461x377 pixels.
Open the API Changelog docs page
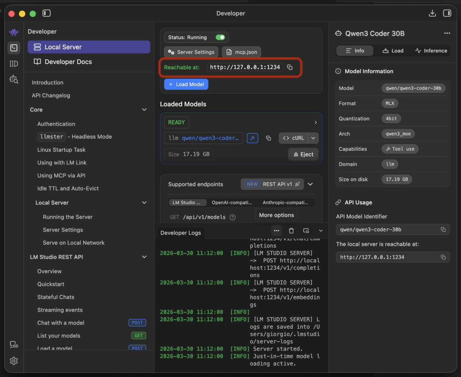click(51, 95)
